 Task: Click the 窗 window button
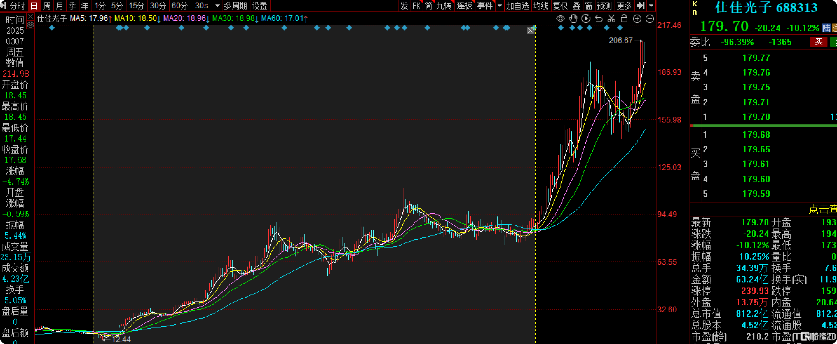click(x=589, y=6)
